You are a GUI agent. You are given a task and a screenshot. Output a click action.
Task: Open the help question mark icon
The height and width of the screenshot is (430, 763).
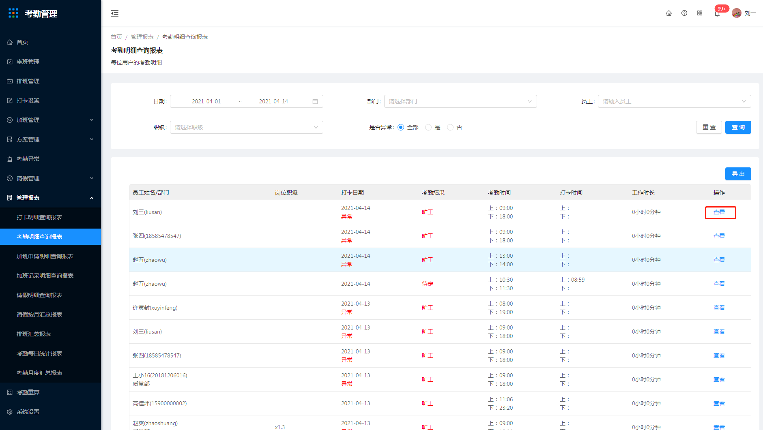[x=684, y=13]
